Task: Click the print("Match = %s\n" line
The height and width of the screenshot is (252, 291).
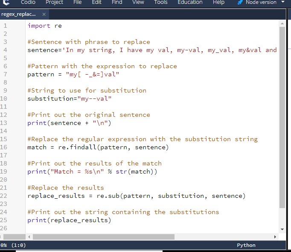Action: click(x=92, y=172)
